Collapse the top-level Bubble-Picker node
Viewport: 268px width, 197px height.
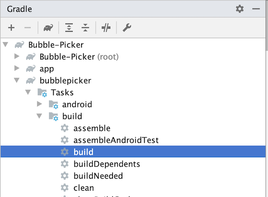coord(6,45)
